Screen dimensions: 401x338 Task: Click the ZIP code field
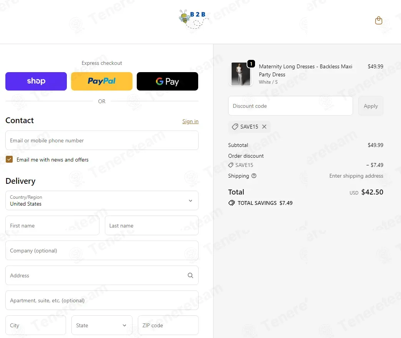coord(168,325)
